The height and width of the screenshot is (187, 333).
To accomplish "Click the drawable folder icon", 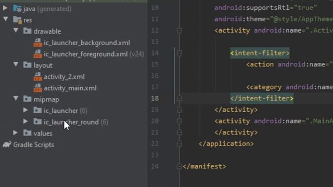I will point(28,31).
